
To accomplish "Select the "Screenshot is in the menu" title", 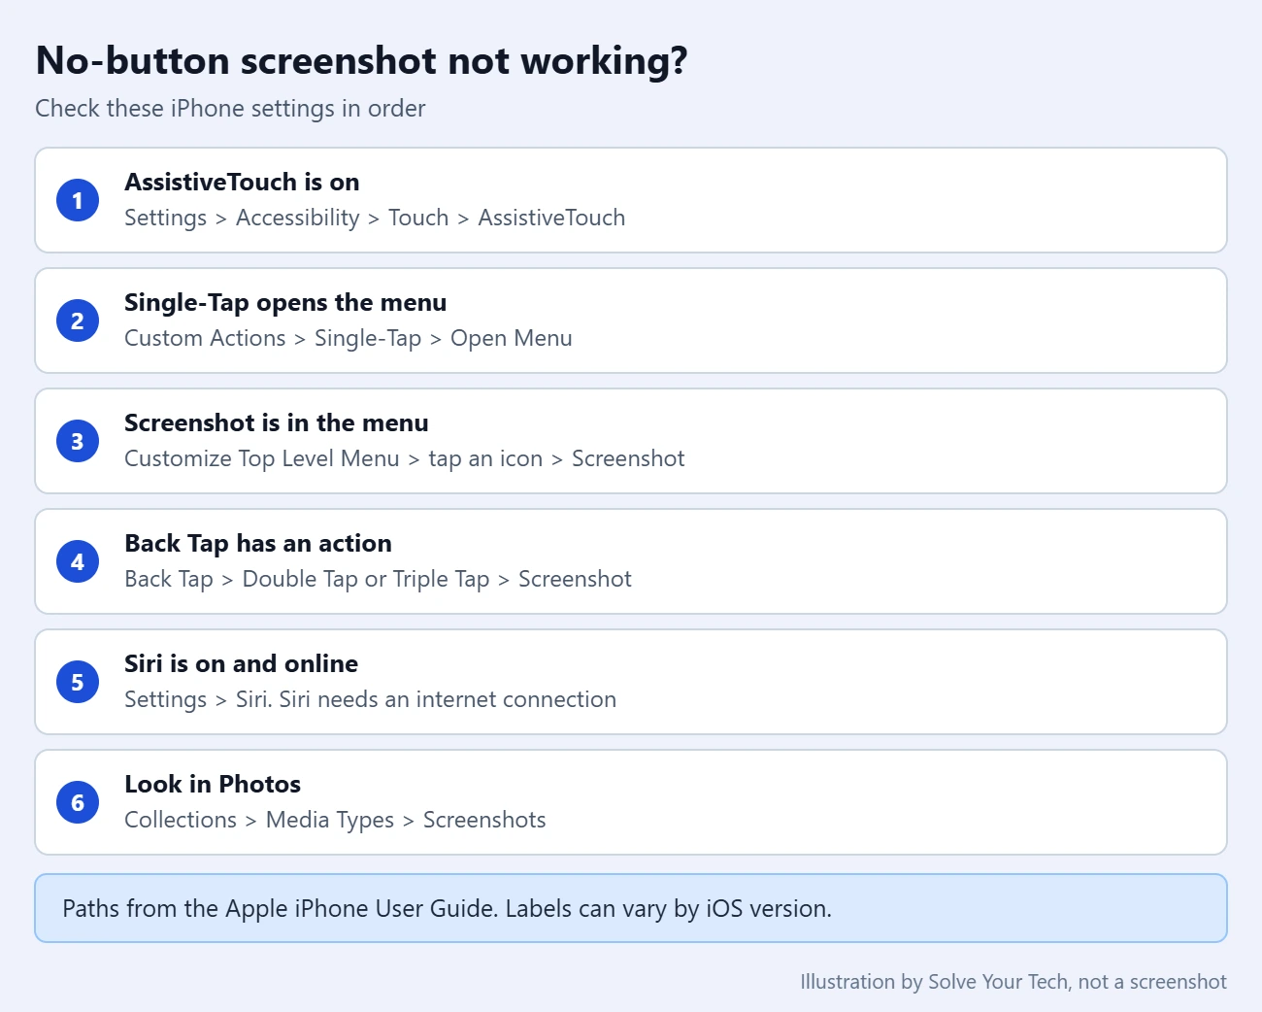I will [x=277, y=422].
